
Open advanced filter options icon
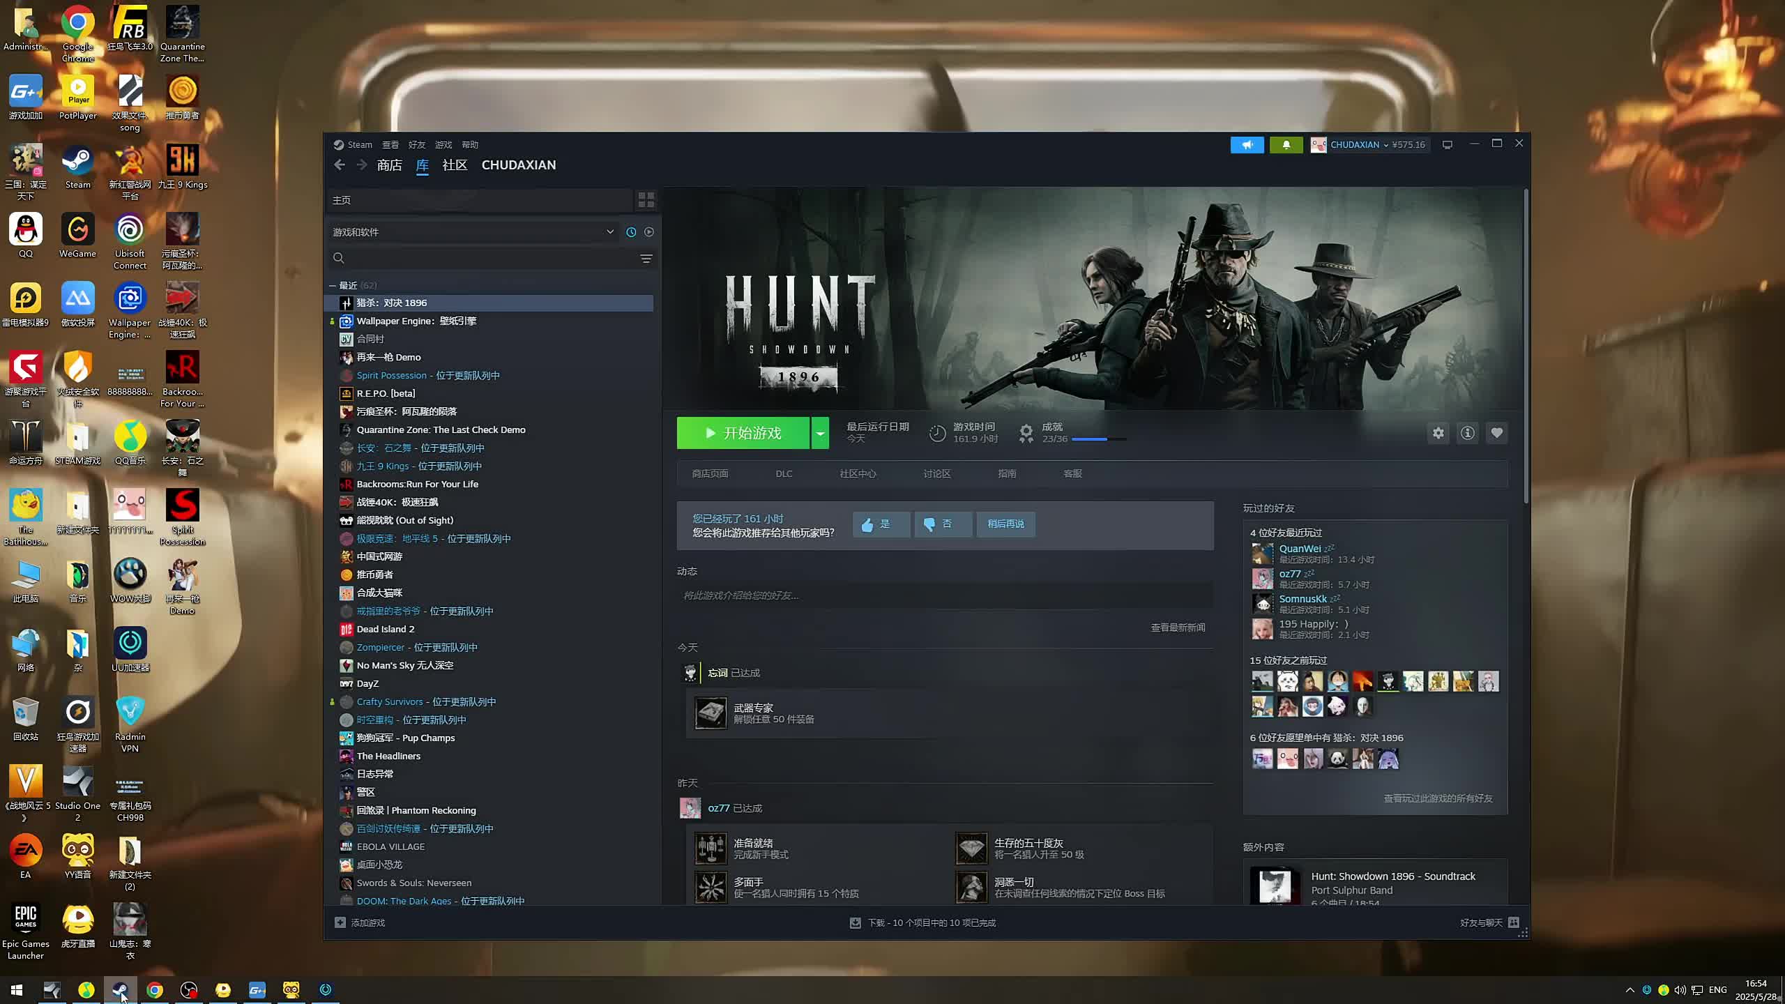pyautogui.click(x=646, y=259)
